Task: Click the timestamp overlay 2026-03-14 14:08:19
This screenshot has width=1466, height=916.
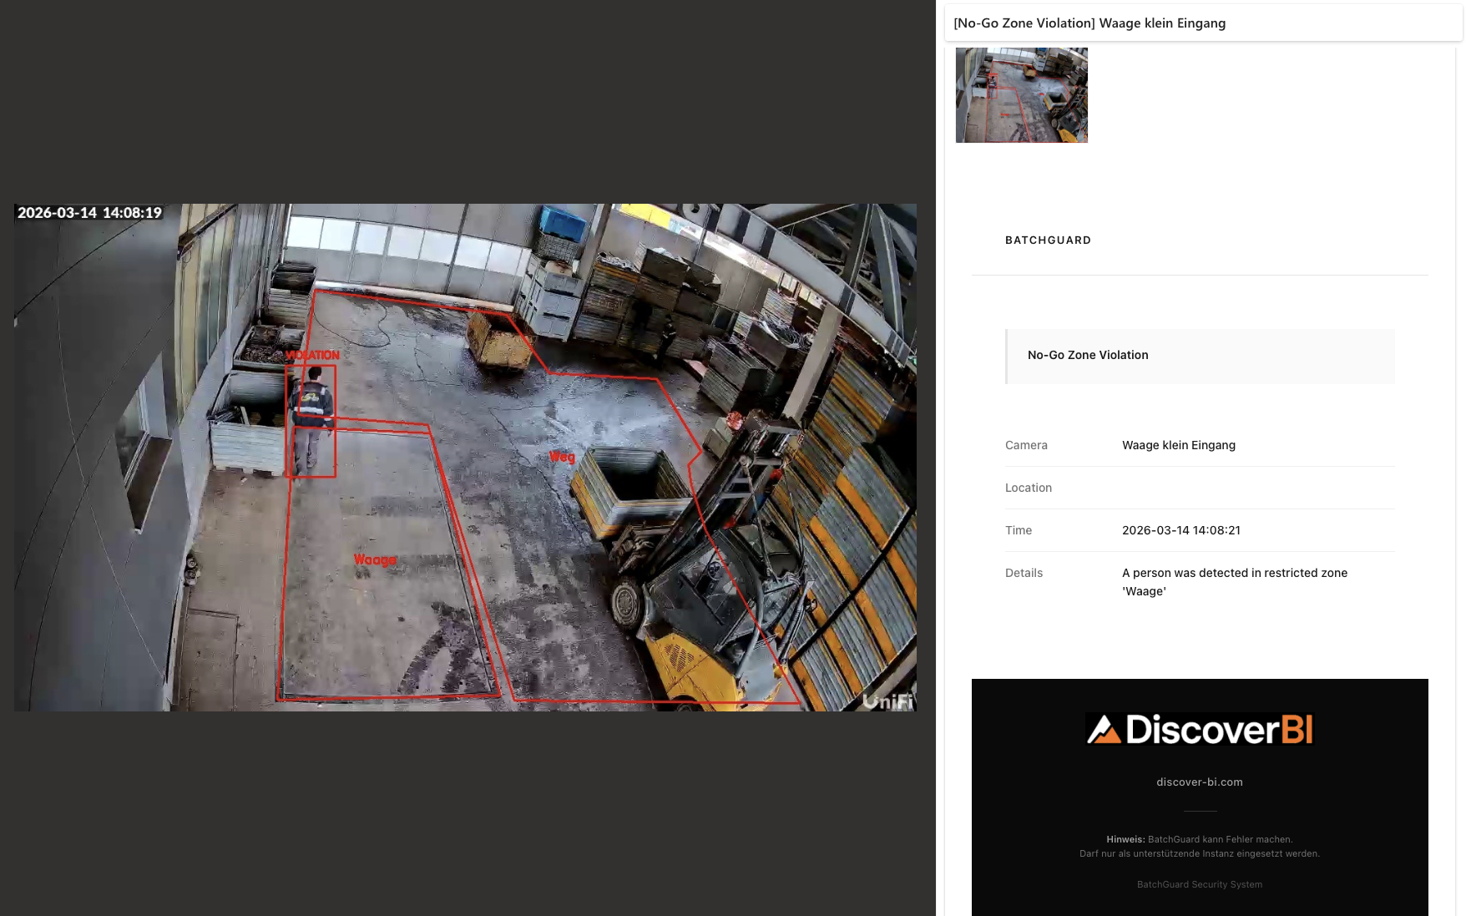Action: coord(89,213)
